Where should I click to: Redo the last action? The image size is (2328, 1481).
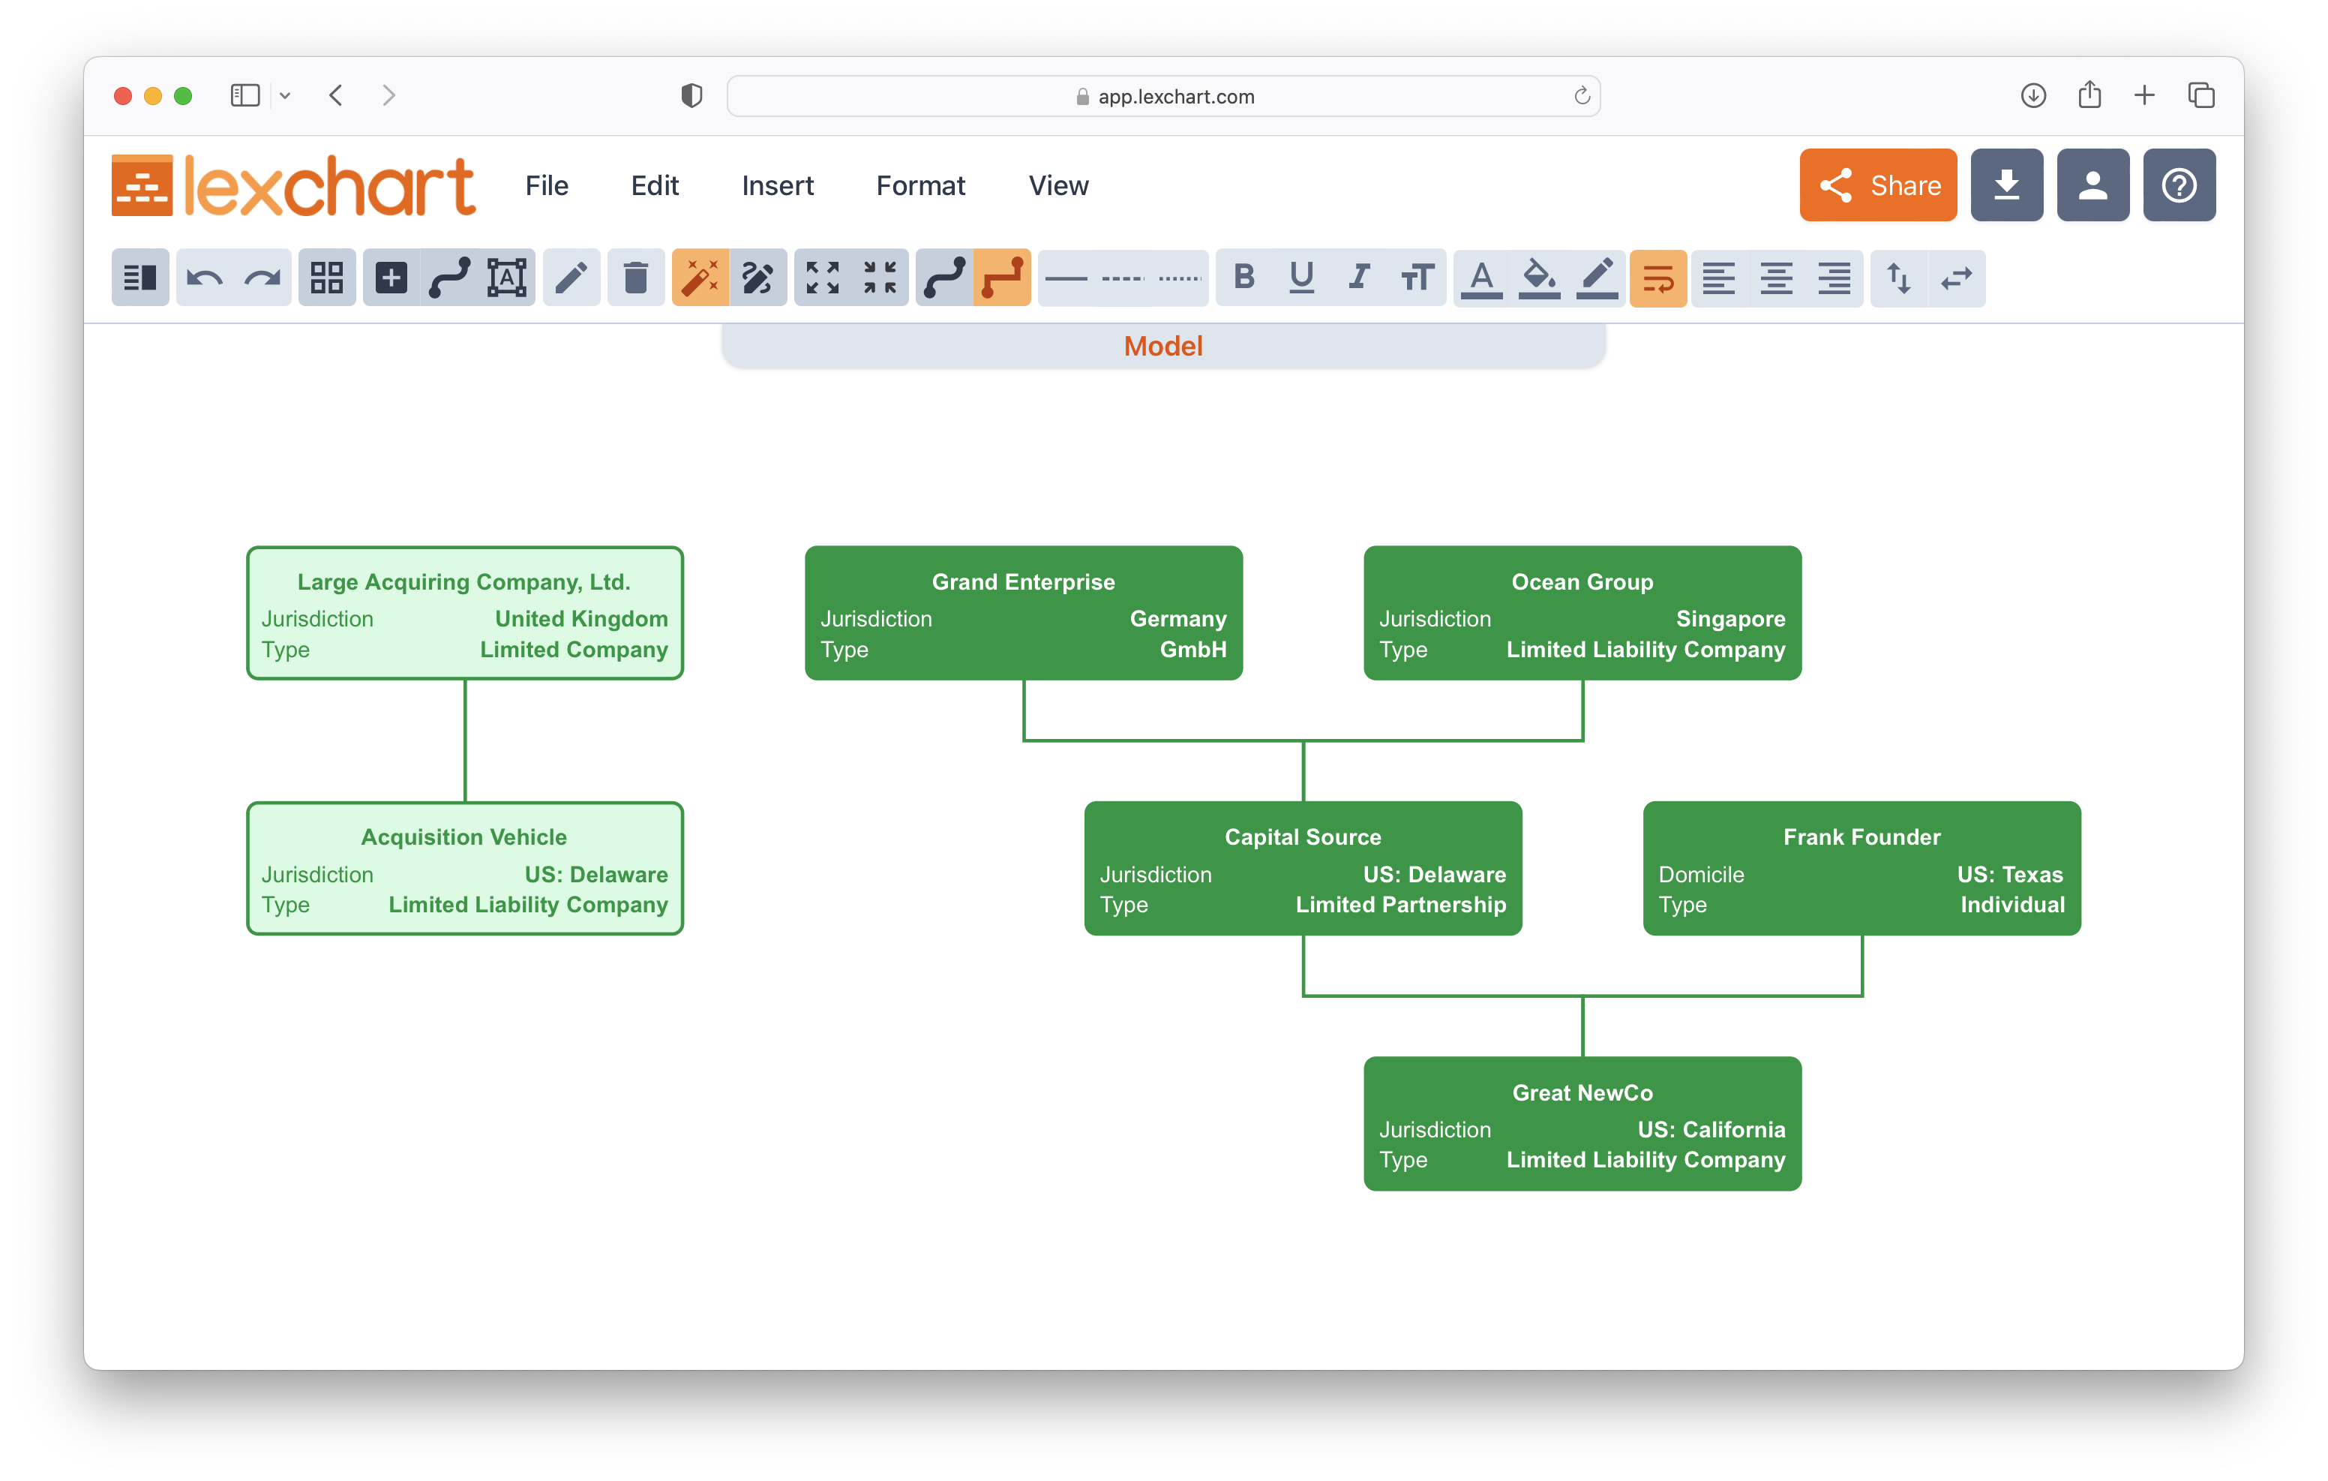coord(263,278)
